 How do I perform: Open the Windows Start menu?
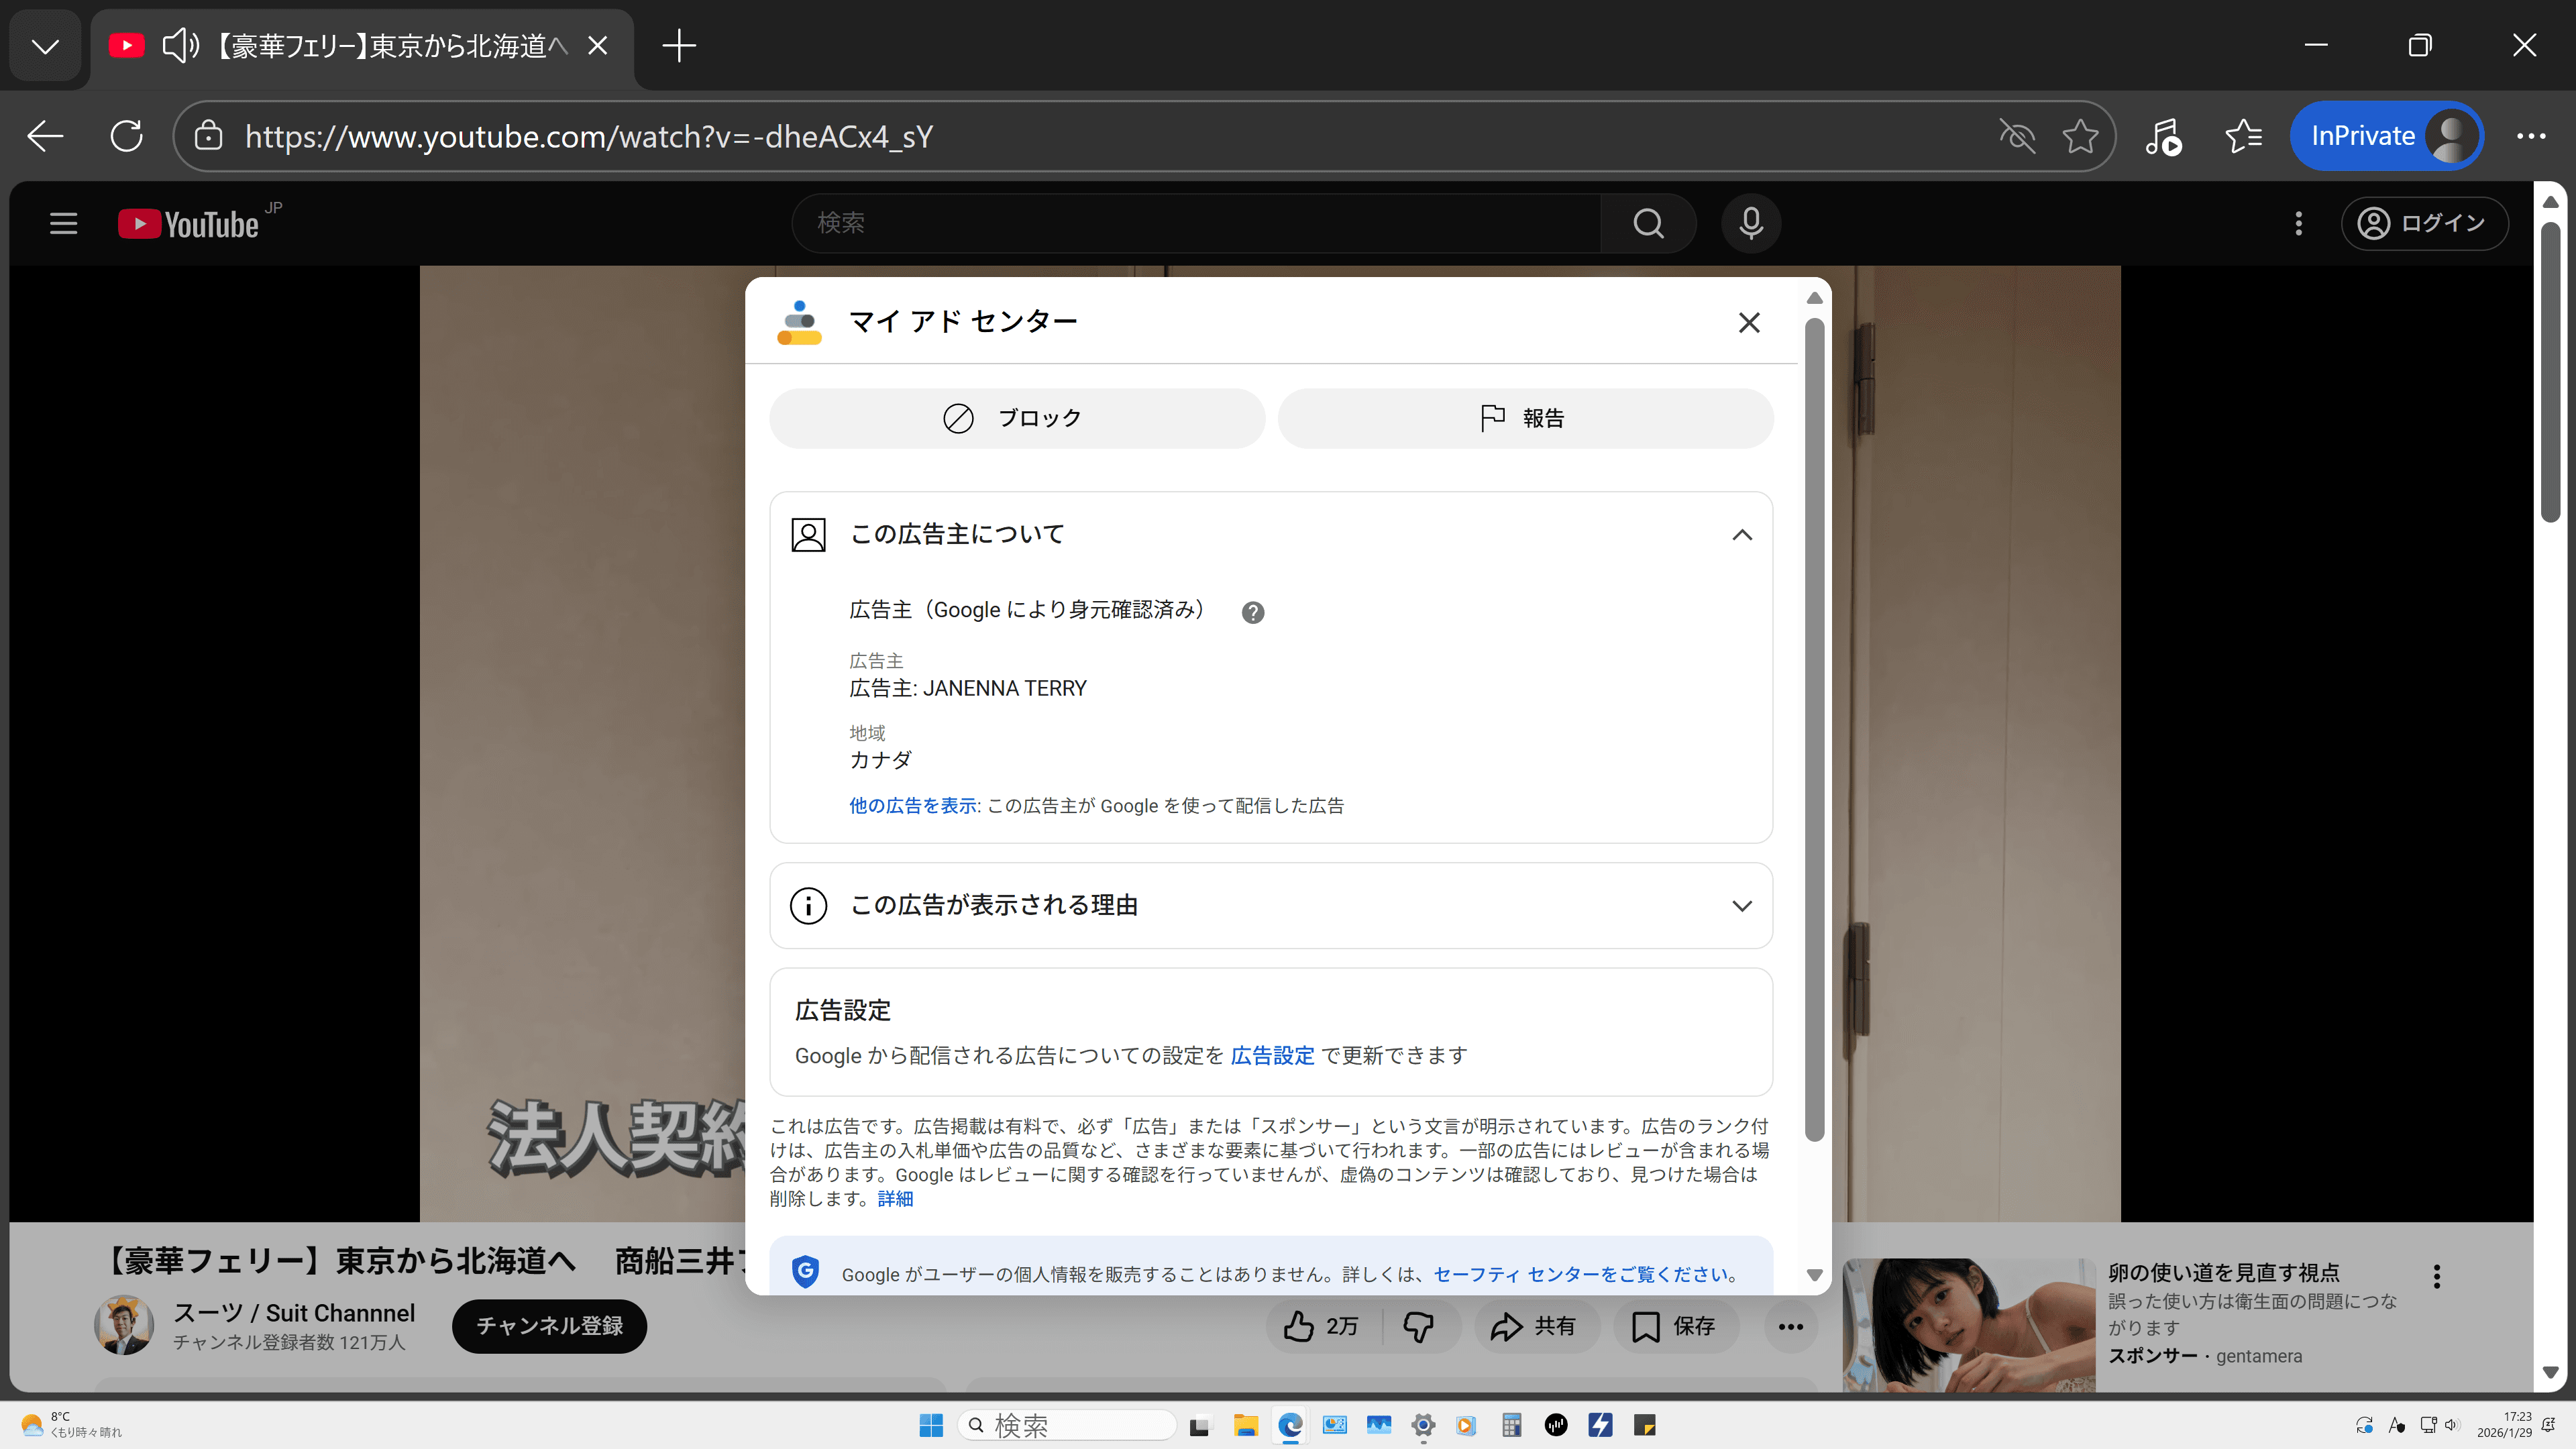tap(930, 1425)
